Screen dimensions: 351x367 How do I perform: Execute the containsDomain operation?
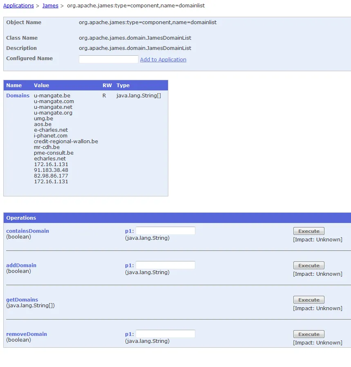tap(309, 231)
